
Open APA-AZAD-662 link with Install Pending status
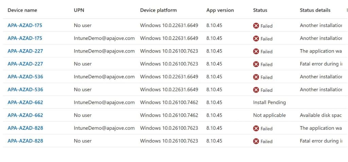pyautogui.click(x=25, y=102)
